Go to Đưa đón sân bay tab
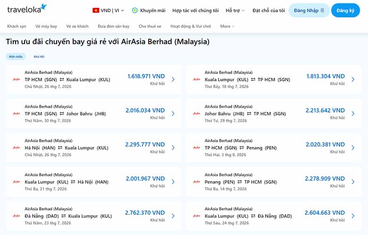Viewport: 368px width, 235px height. pos(114,26)
